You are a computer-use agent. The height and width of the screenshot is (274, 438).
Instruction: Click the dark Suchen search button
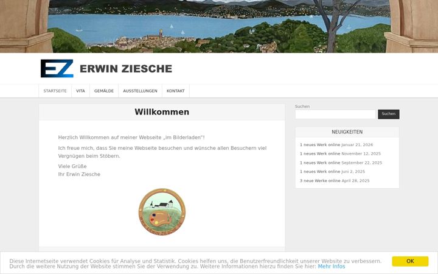coord(389,114)
